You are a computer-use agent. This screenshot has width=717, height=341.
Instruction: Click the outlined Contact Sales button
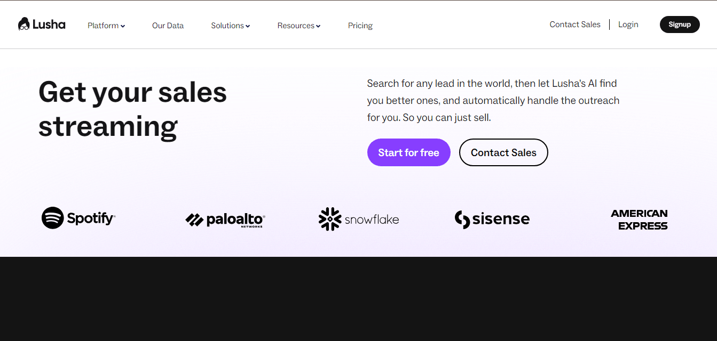click(x=503, y=152)
